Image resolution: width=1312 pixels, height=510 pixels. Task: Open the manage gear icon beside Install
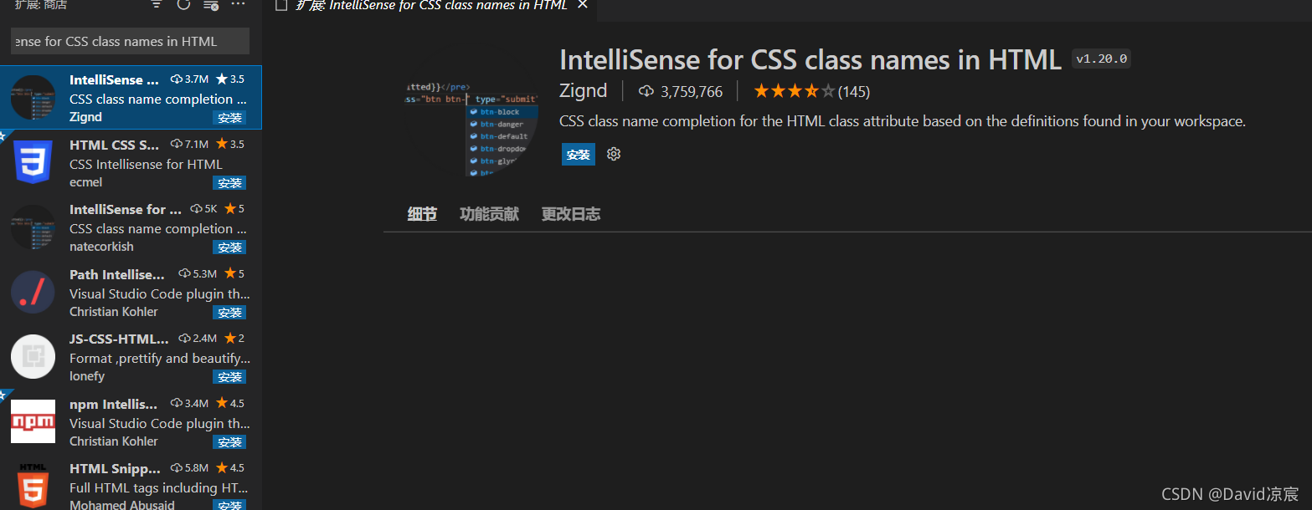coord(614,155)
